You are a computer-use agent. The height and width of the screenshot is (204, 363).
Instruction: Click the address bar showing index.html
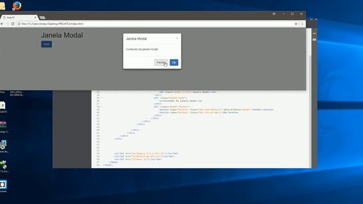[x=158, y=24]
